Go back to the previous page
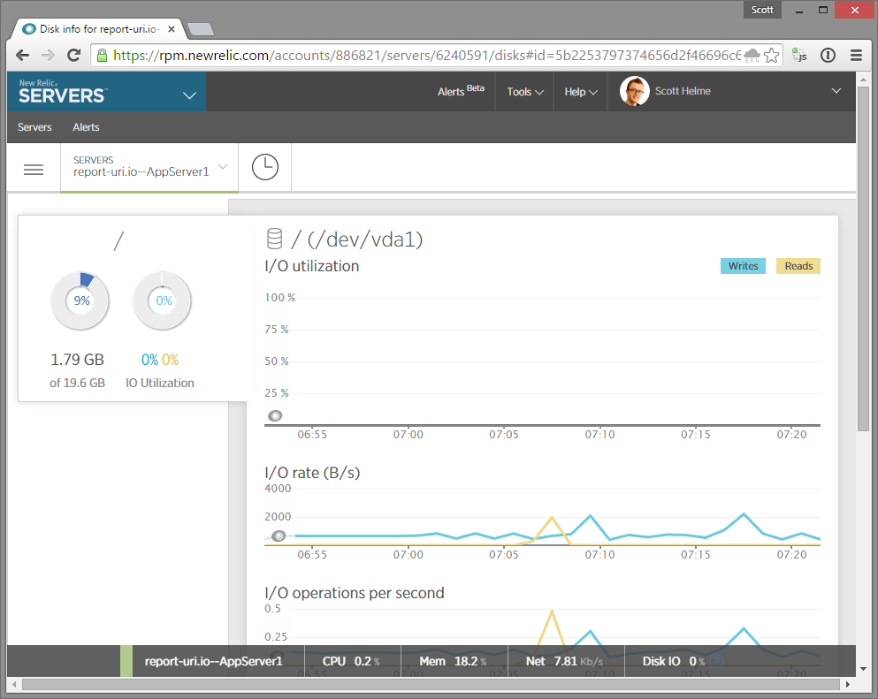 [x=22, y=56]
